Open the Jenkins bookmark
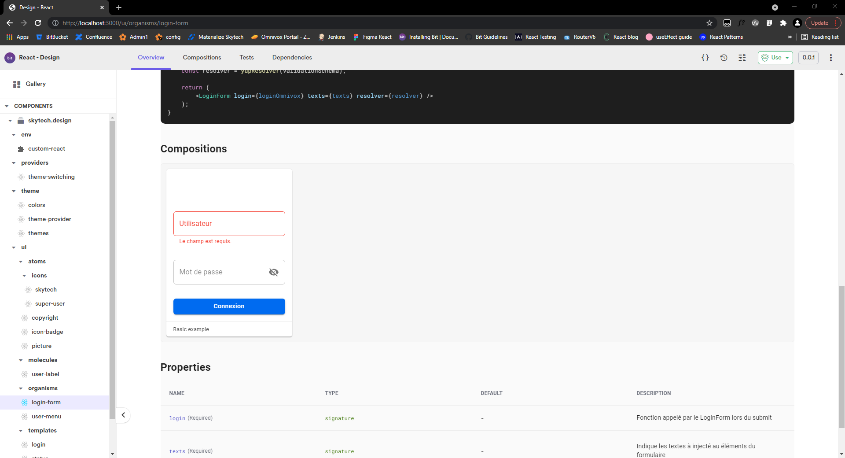Image resolution: width=845 pixels, height=458 pixels. (x=332, y=37)
